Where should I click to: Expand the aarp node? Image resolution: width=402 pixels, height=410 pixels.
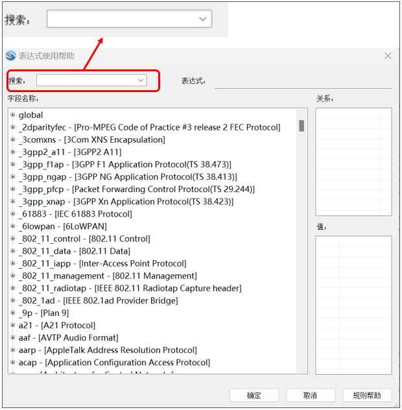12,350
